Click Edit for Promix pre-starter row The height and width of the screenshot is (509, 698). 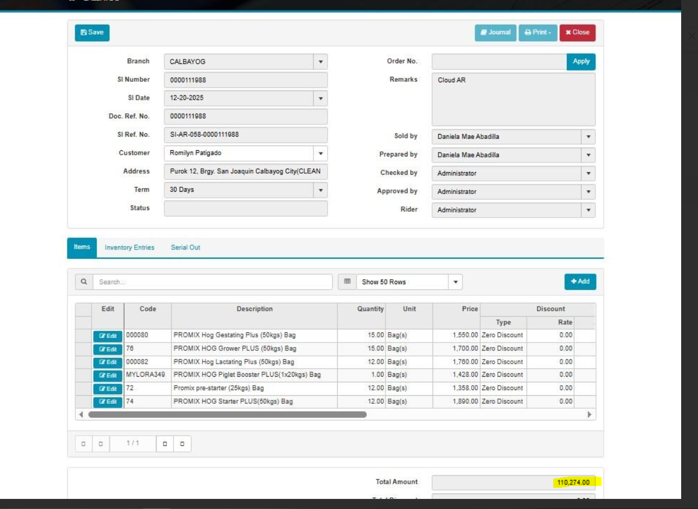108,388
